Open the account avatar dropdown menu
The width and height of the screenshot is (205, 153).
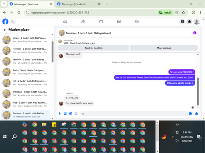point(196,22)
